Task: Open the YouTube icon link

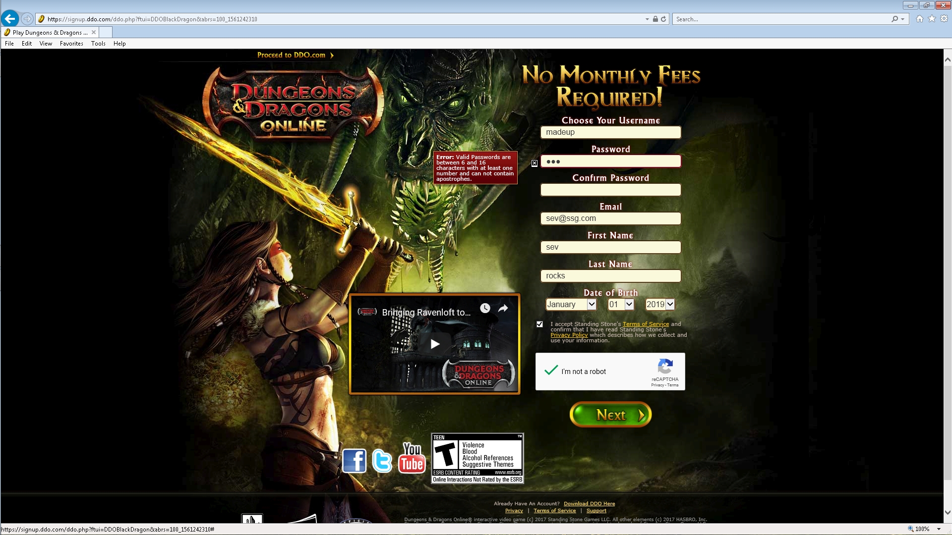Action: pyautogui.click(x=412, y=458)
